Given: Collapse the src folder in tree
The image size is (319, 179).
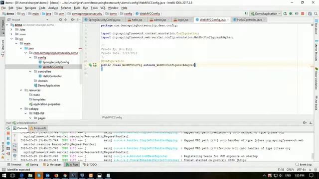Looking at the screenshot, I should tap(11, 39).
